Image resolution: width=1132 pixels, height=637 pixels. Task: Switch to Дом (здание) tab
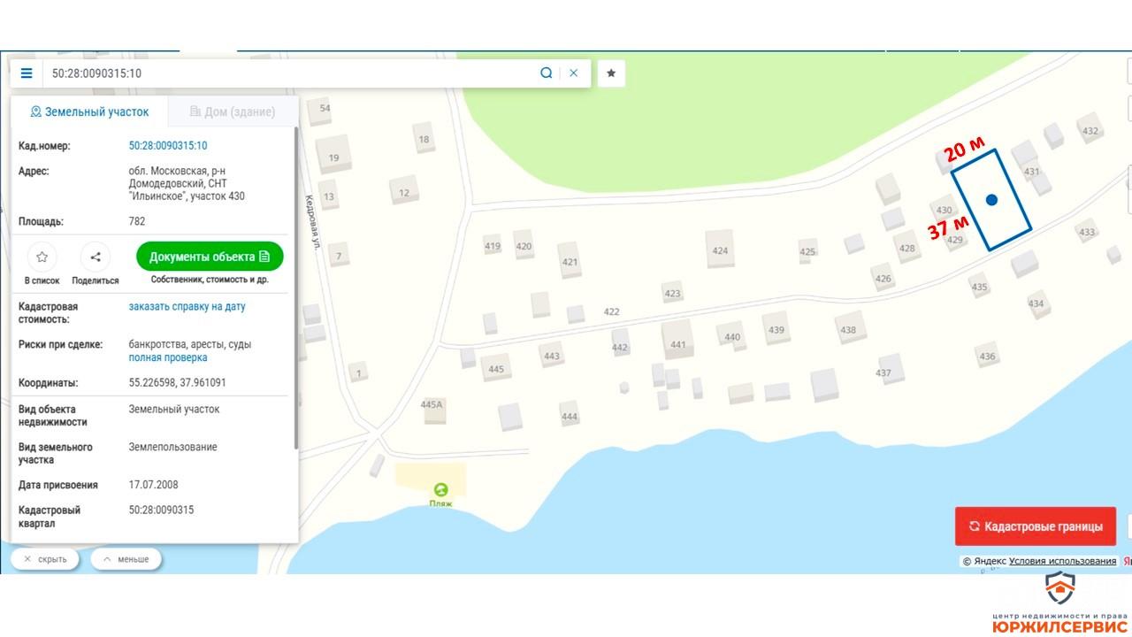[232, 112]
